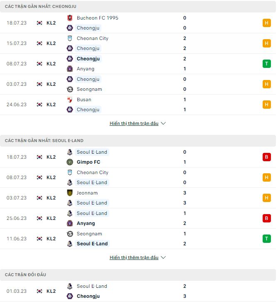Expand more matches under the Cheongju section
Image resolution: width=278 pixels, height=302 pixels.
click(134, 124)
